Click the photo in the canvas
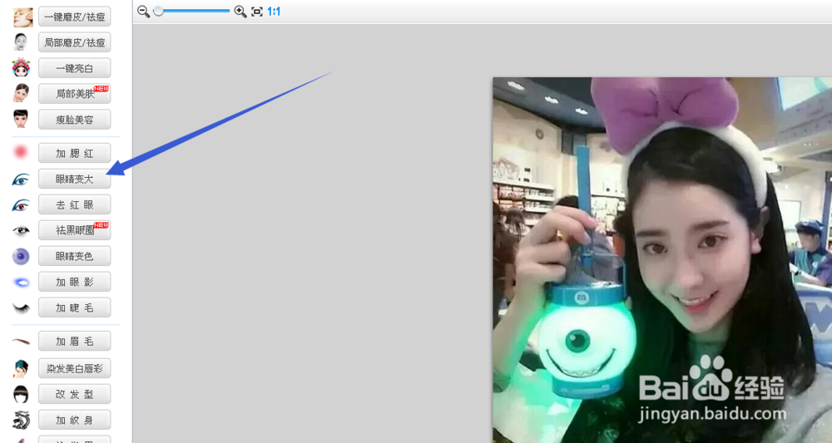Viewport: 832px width, 443px height. pos(662,260)
